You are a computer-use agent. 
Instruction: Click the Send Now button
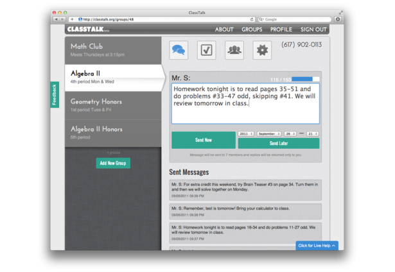click(x=204, y=140)
